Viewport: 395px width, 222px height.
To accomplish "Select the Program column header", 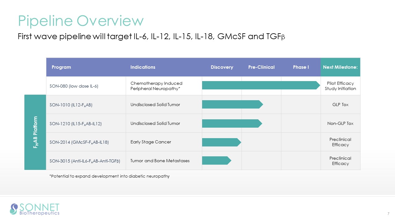I will [x=61, y=67].
